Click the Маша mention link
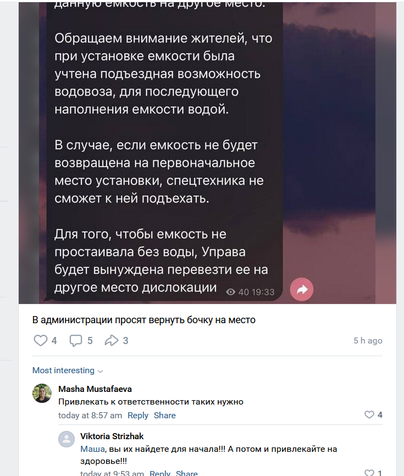The height and width of the screenshot is (476, 404). pyautogui.click(x=92, y=449)
